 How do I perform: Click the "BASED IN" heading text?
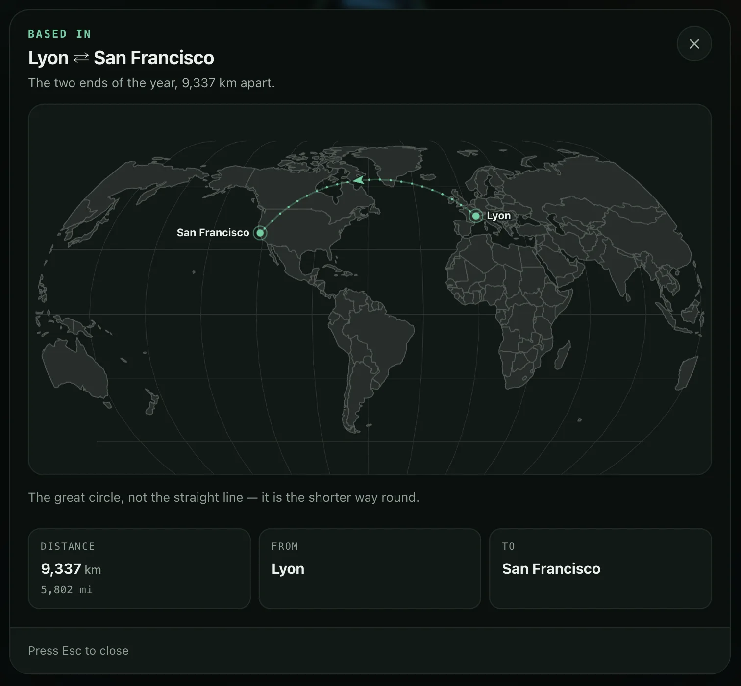pos(59,34)
